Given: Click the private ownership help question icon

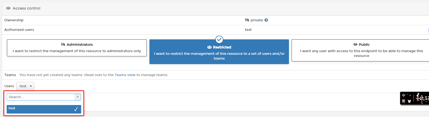Looking at the screenshot, I should coord(266,20).
